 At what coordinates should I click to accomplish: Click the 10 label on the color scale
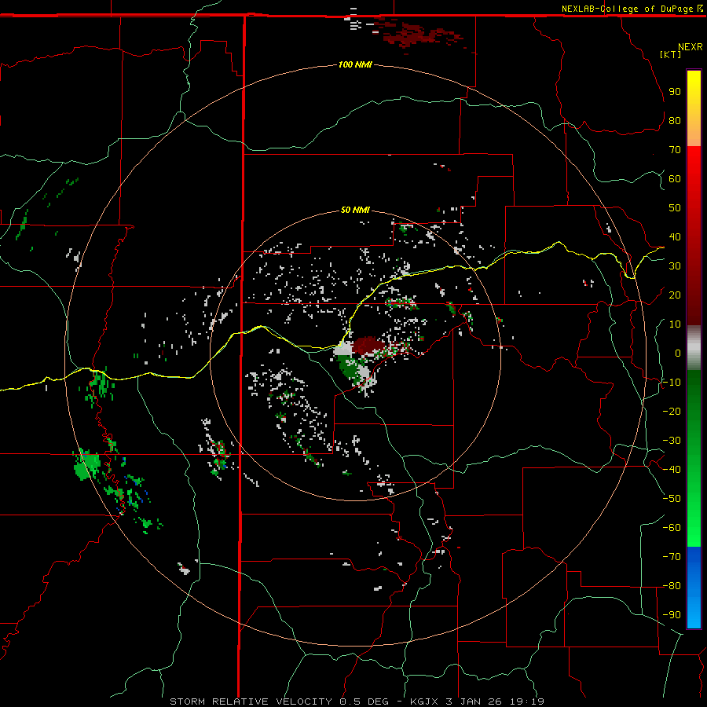pos(675,324)
